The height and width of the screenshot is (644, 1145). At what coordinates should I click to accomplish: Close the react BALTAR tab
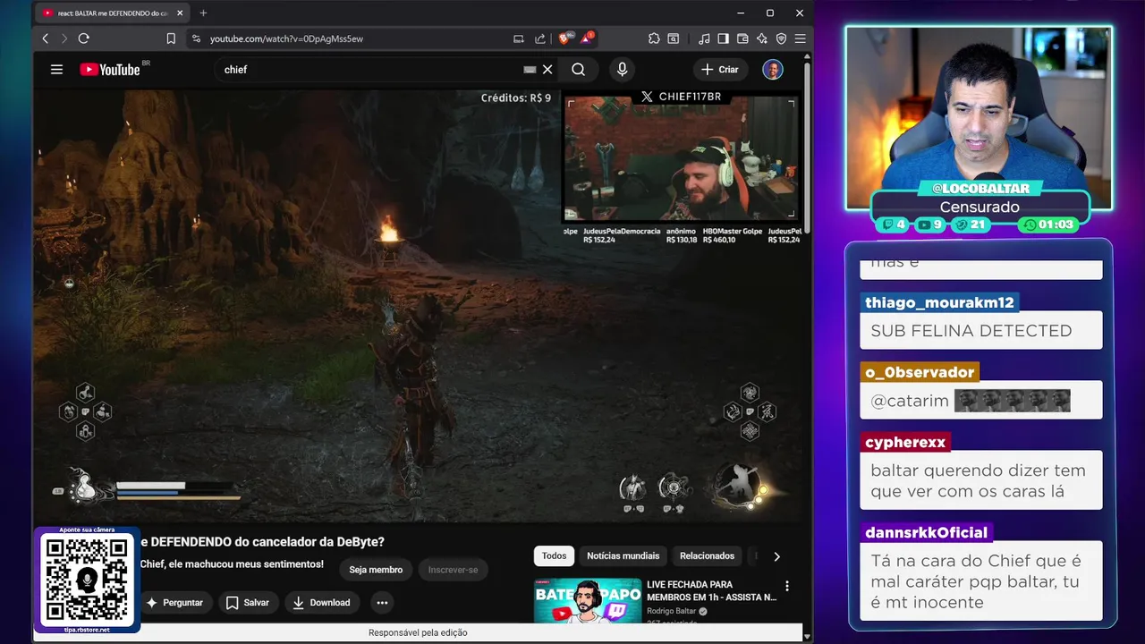(179, 13)
